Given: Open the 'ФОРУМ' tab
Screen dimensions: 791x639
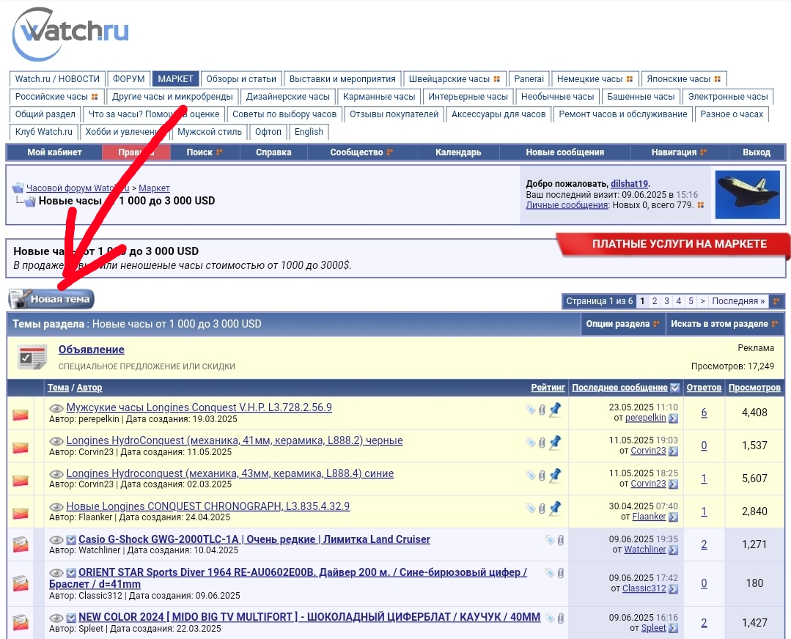Looking at the screenshot, I should 128,79.
